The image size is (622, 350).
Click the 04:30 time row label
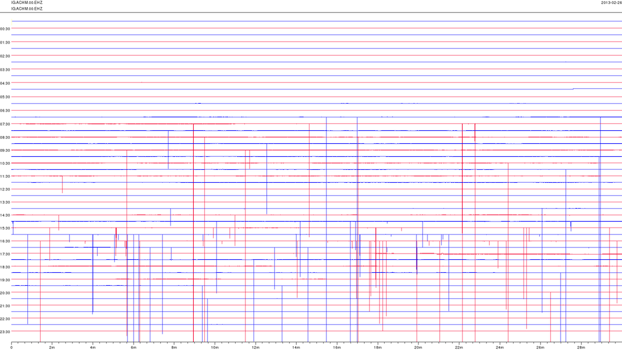click(x=5, y=84)
